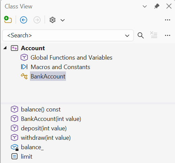Click the Search magnifier icon
The height and width of the screenshot is (163, 175).
coord(141,35)
